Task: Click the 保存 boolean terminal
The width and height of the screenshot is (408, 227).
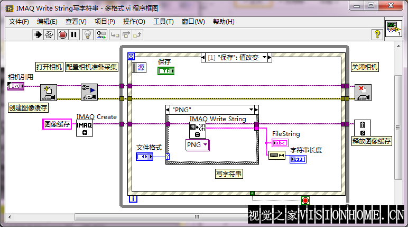Action: coord(165,71)
